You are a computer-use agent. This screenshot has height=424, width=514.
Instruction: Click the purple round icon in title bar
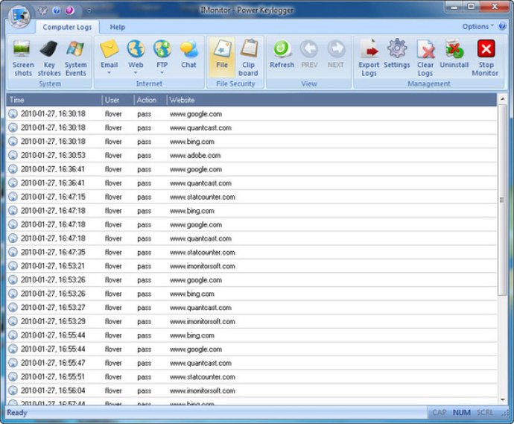[69, 11]
